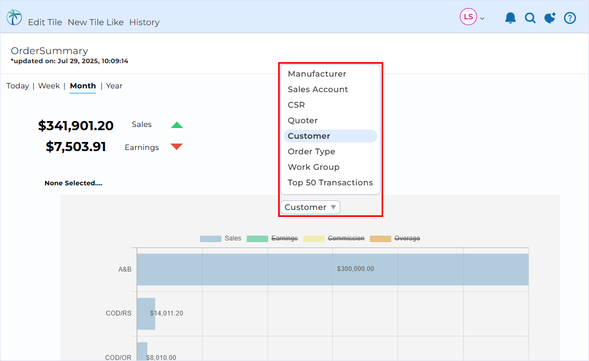Click the red Earnings down arrow
The height and width of the screenshot is (361, 589).
click(176, 146)
